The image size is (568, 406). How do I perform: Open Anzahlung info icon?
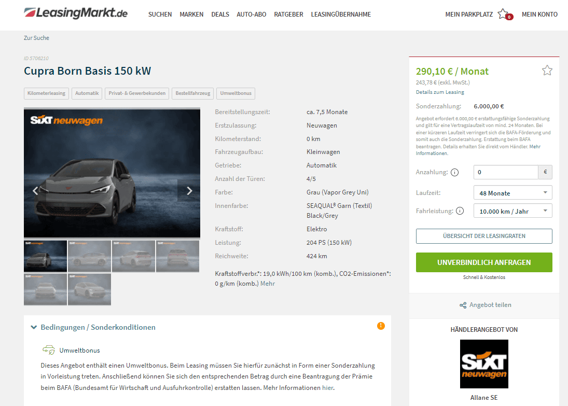tap(454, 172)
